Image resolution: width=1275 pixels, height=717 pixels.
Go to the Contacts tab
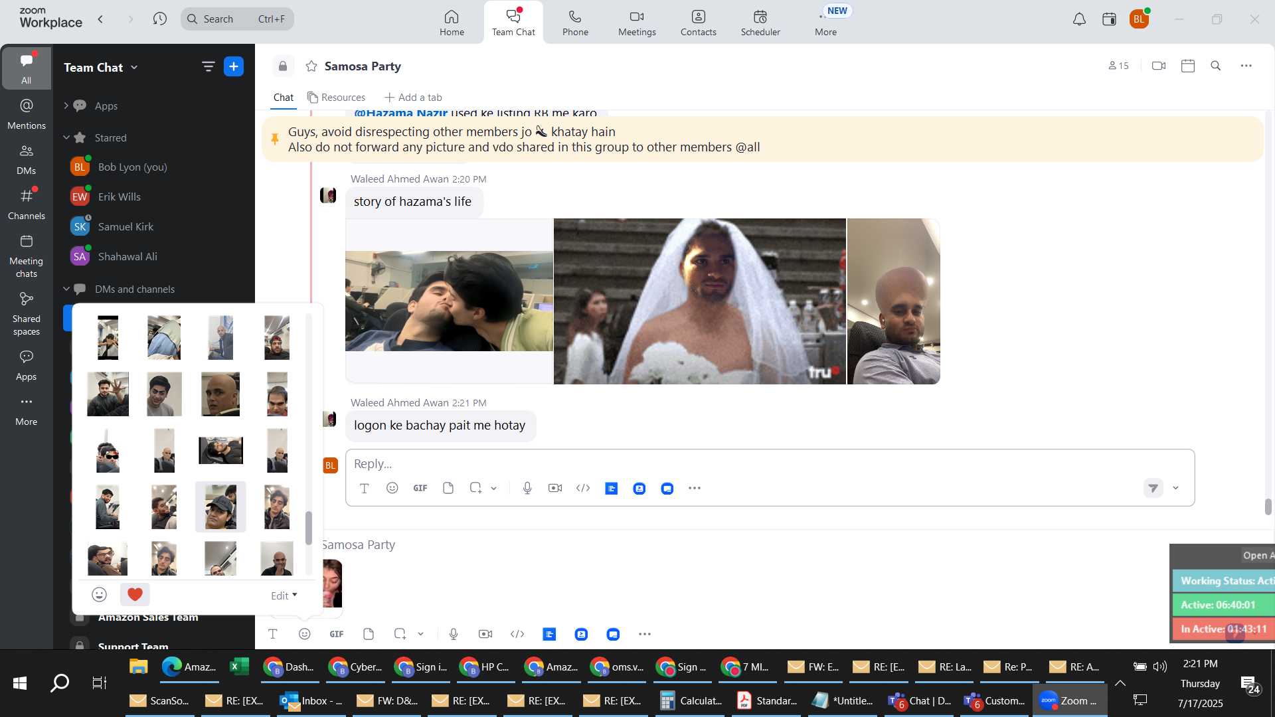pos(698,23)
